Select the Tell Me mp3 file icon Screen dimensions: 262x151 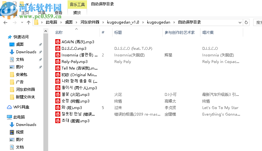58,68
